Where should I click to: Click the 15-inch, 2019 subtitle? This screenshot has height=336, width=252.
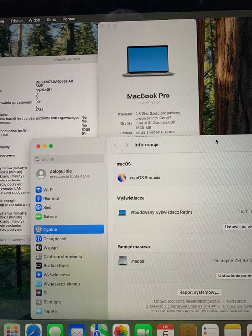click(x=148, y=103)
